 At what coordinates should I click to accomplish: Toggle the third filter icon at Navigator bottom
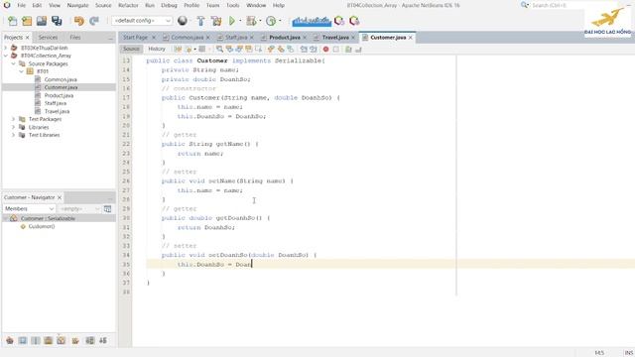click(x=36, y=340)
